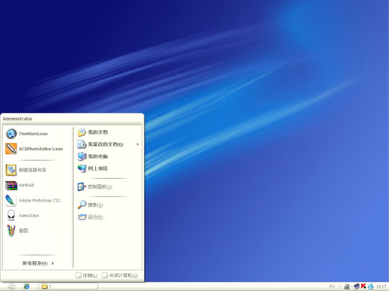Viewport: 389px width, 291px height.
Task: Click the 注销 (Log Off) button
Action: [x=87, y=275]
